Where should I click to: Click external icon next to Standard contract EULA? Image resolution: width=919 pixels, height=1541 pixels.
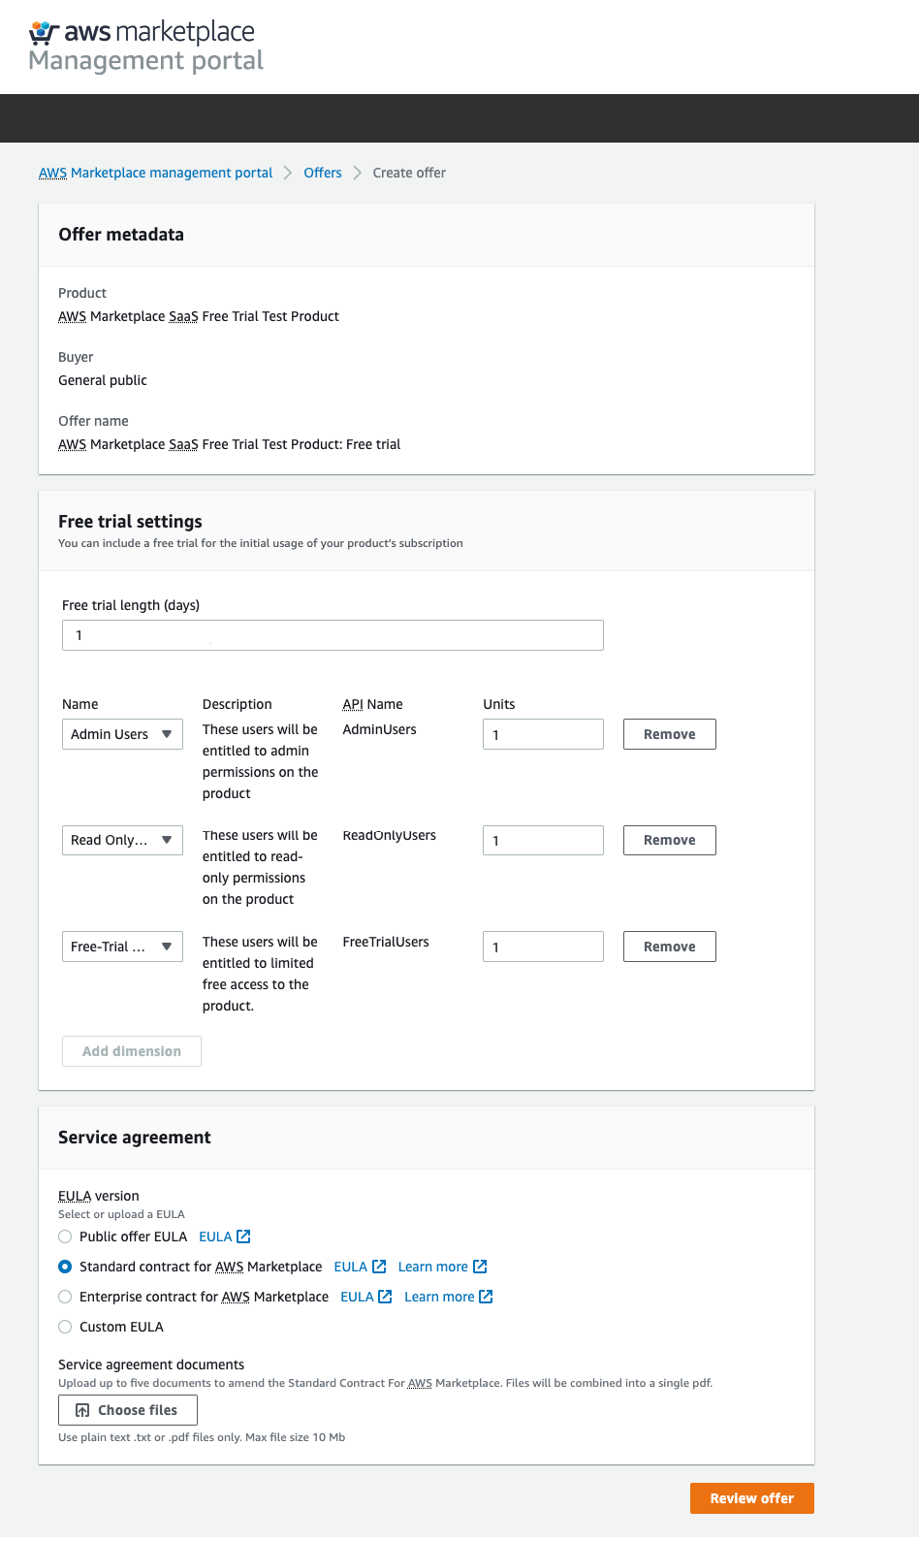(x=379, y=1267)
